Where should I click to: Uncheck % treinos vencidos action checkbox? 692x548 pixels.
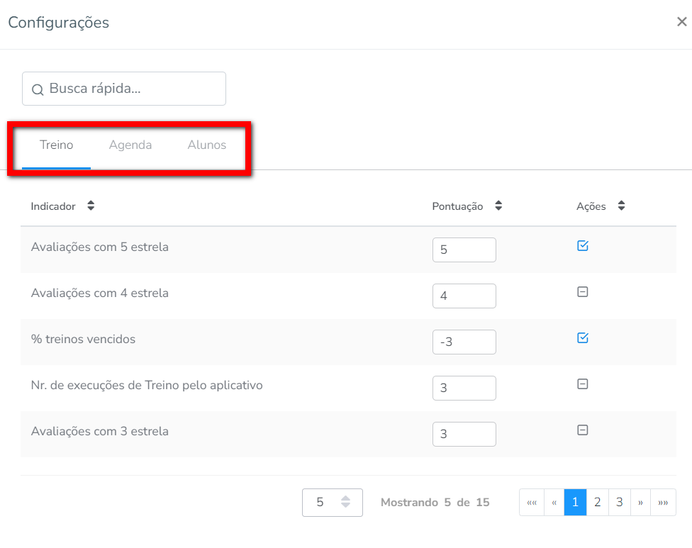coord(583,338)
